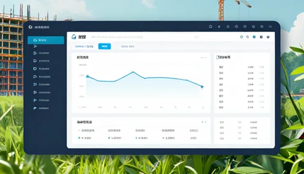Click the solid filled blue tab button

click(104, 46)
